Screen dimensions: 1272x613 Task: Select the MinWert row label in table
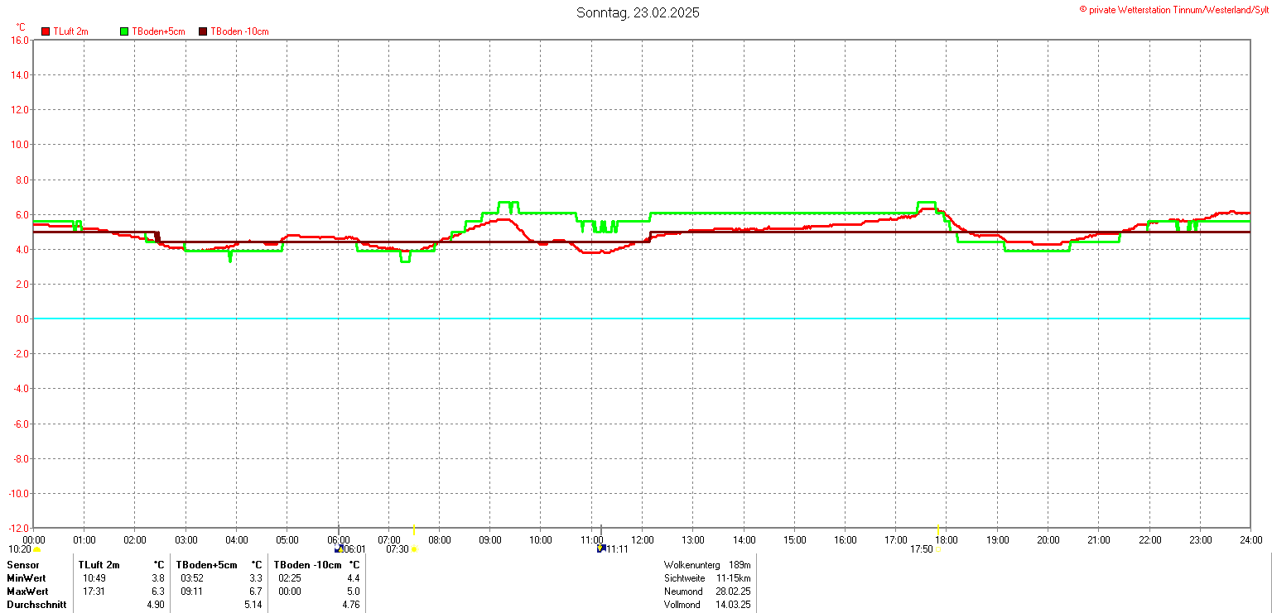(x=26, y=578)
